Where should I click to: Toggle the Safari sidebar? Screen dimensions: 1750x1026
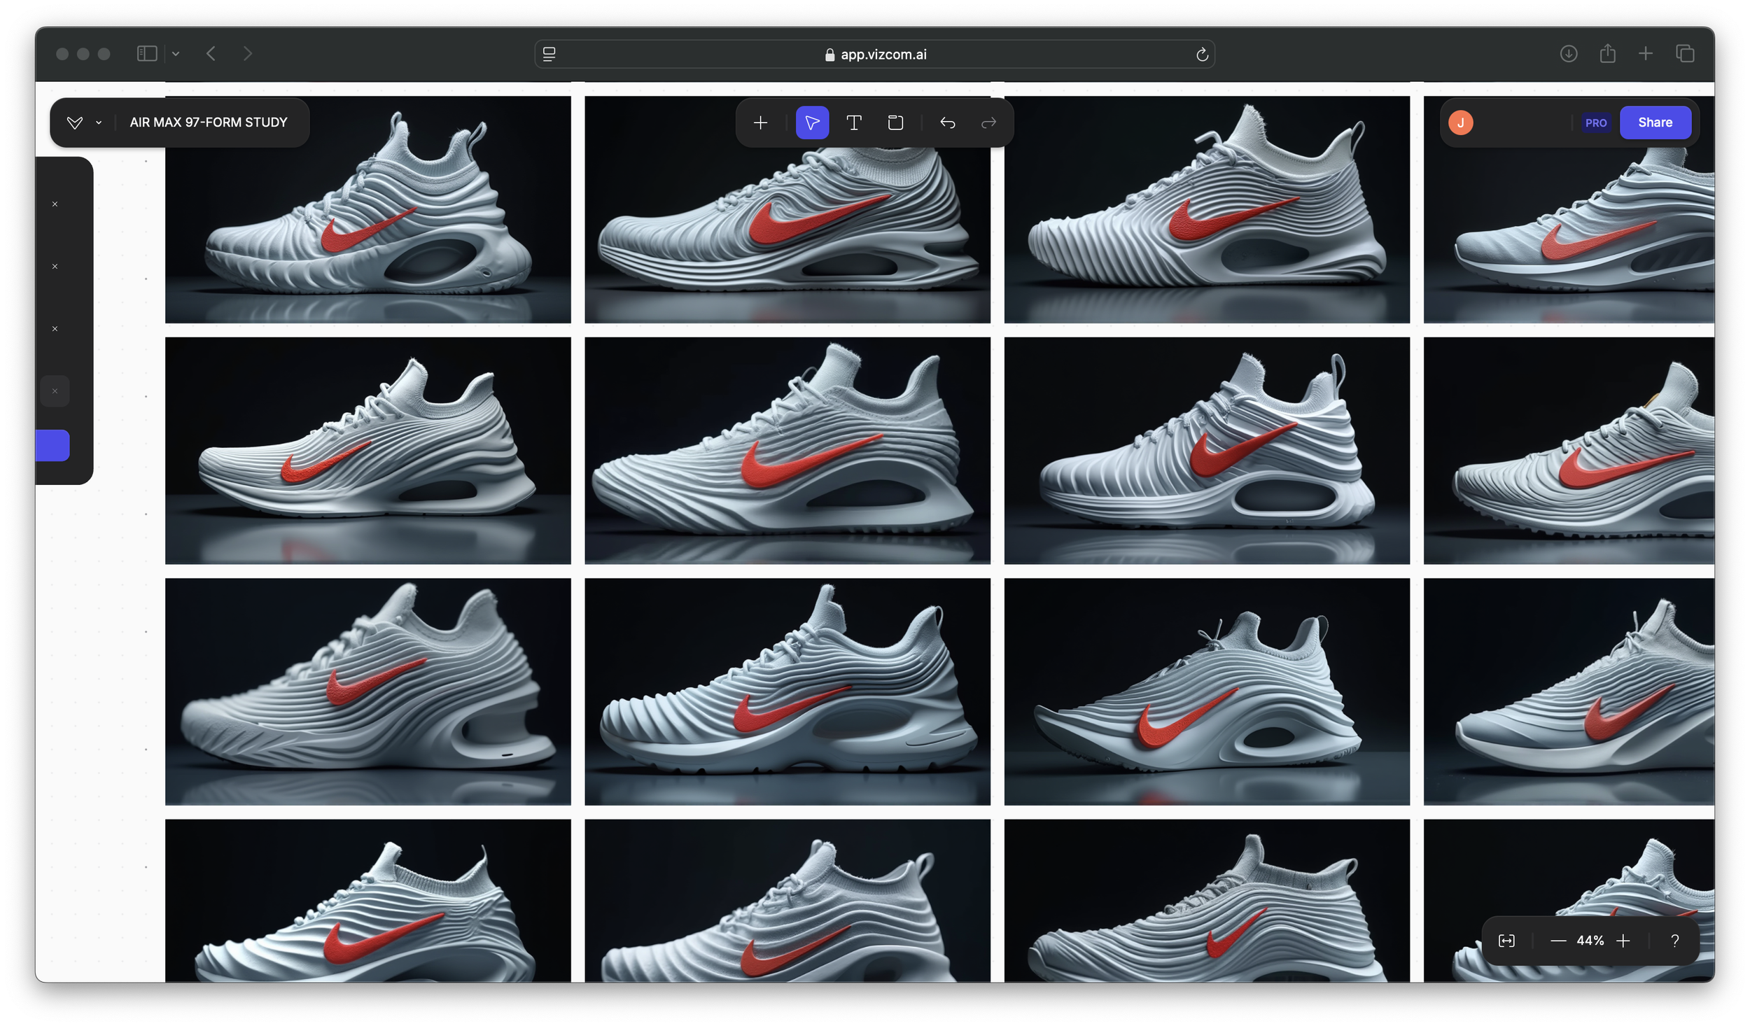(147, 54)
